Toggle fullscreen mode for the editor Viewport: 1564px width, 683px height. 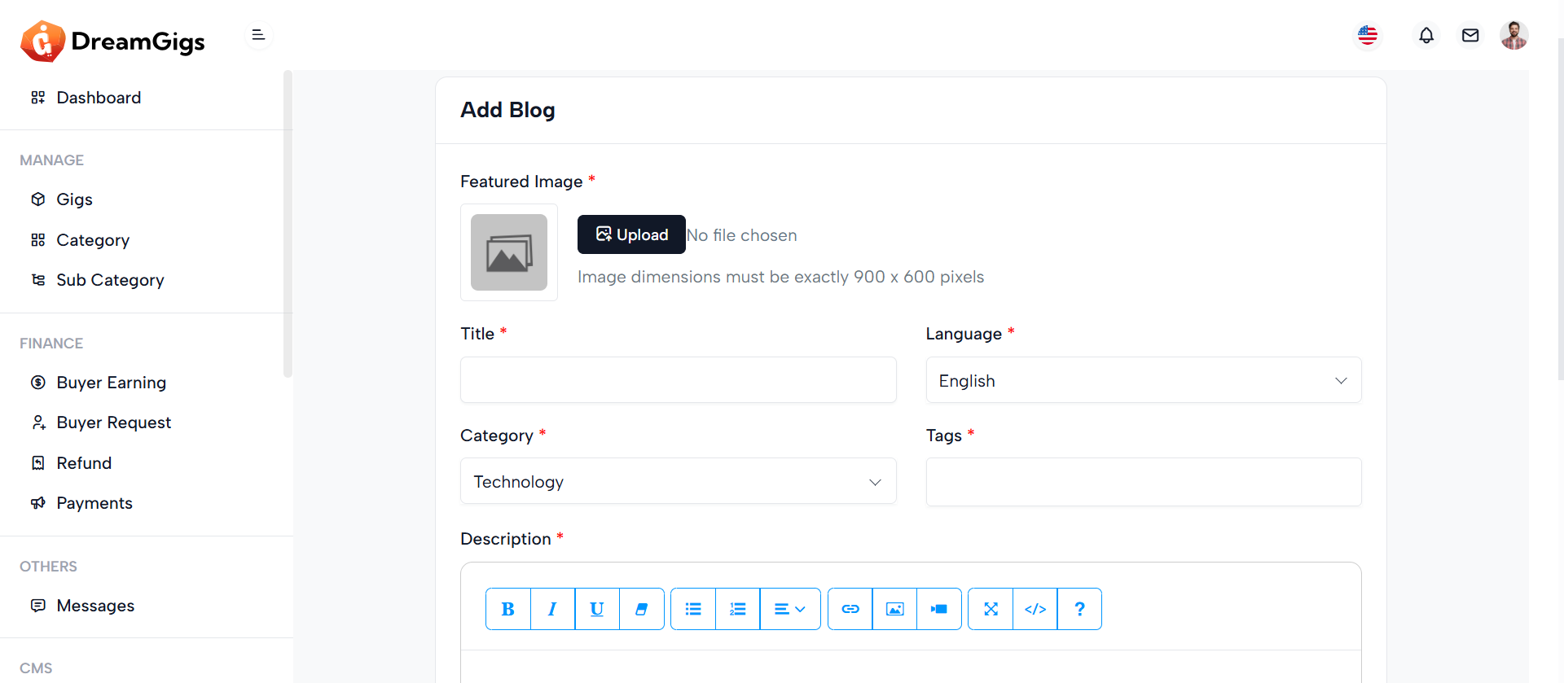coord(991,609)
